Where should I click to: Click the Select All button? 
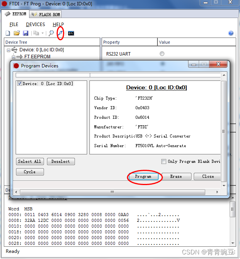coord(30,161)
